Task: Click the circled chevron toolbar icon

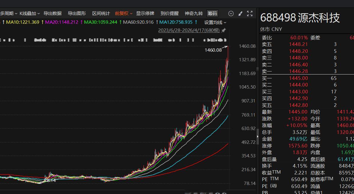Action: coord(231,13)
